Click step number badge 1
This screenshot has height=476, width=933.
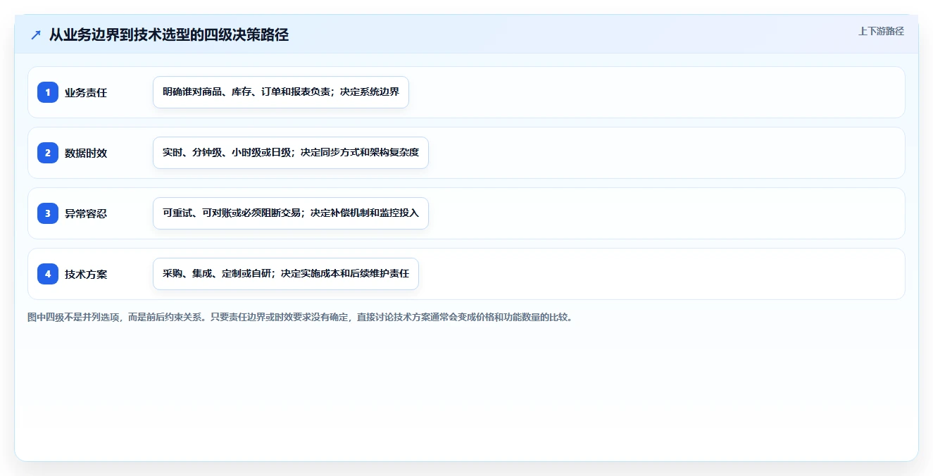point(48,92)
